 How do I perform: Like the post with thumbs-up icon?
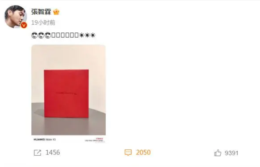[218, 153]
